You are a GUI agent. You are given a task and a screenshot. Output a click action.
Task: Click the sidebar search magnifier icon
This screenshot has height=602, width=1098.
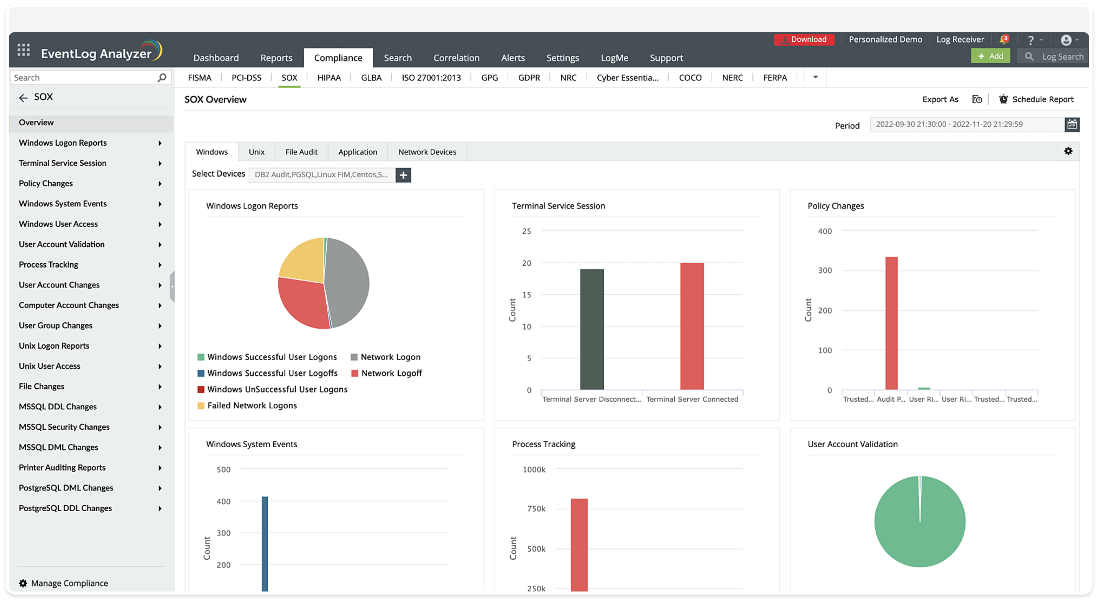[x=161, y=77]
